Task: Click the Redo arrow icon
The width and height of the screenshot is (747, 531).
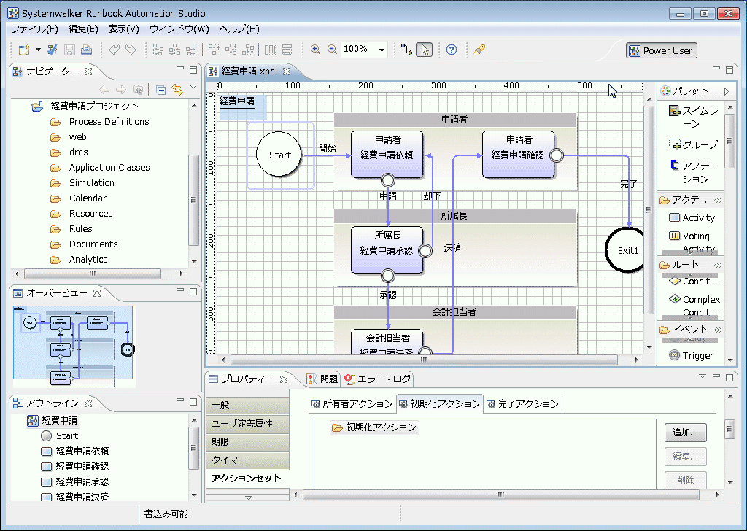Action: pyautogui.click(x=131, y=50)
